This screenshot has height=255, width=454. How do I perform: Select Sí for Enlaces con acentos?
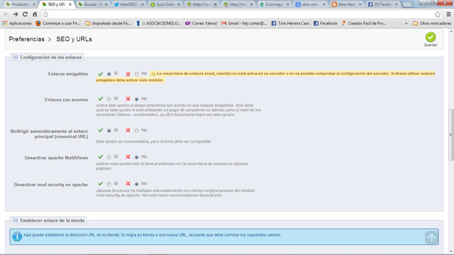click(109, 99)
